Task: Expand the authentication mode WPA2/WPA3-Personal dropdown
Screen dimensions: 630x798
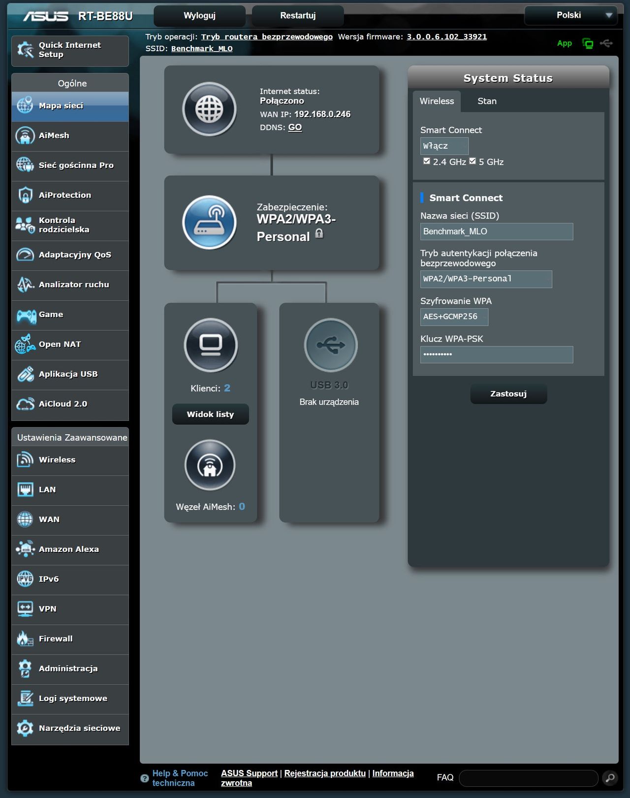Action: click(x=486, y=279)
